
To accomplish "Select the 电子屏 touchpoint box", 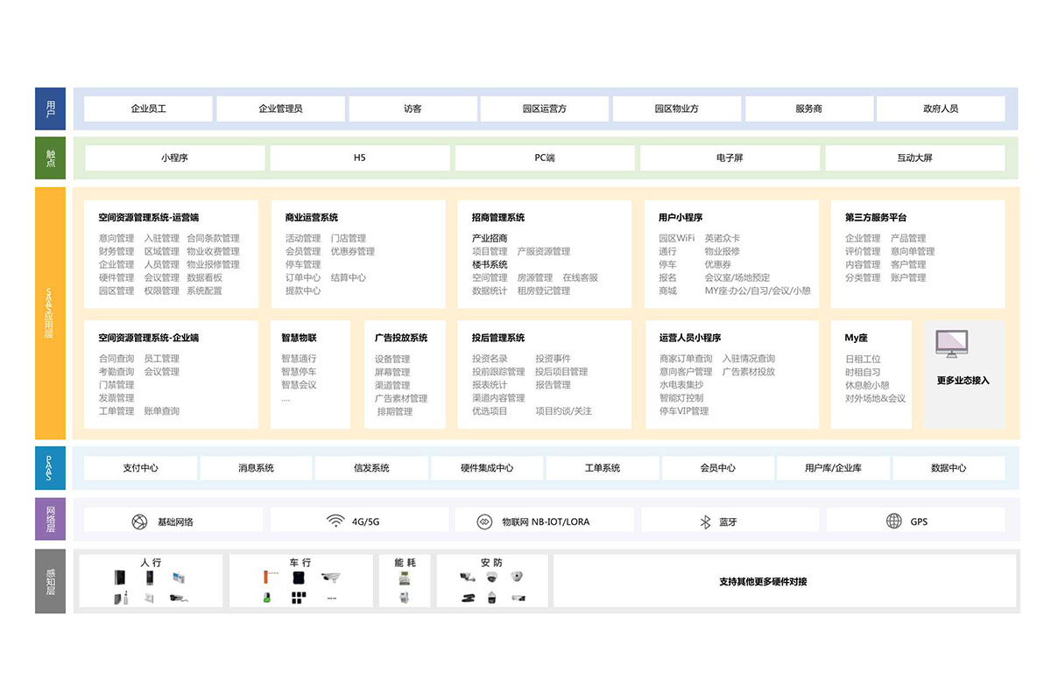I will click(x=730, y=158).
